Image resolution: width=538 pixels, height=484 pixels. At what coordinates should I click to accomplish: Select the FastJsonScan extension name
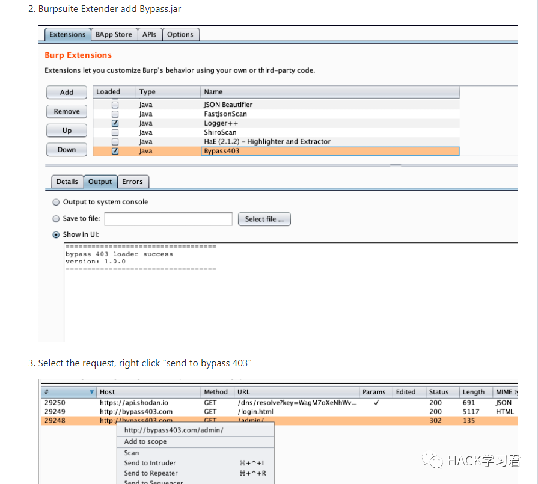pyautogui.click(x=225, y=114)
